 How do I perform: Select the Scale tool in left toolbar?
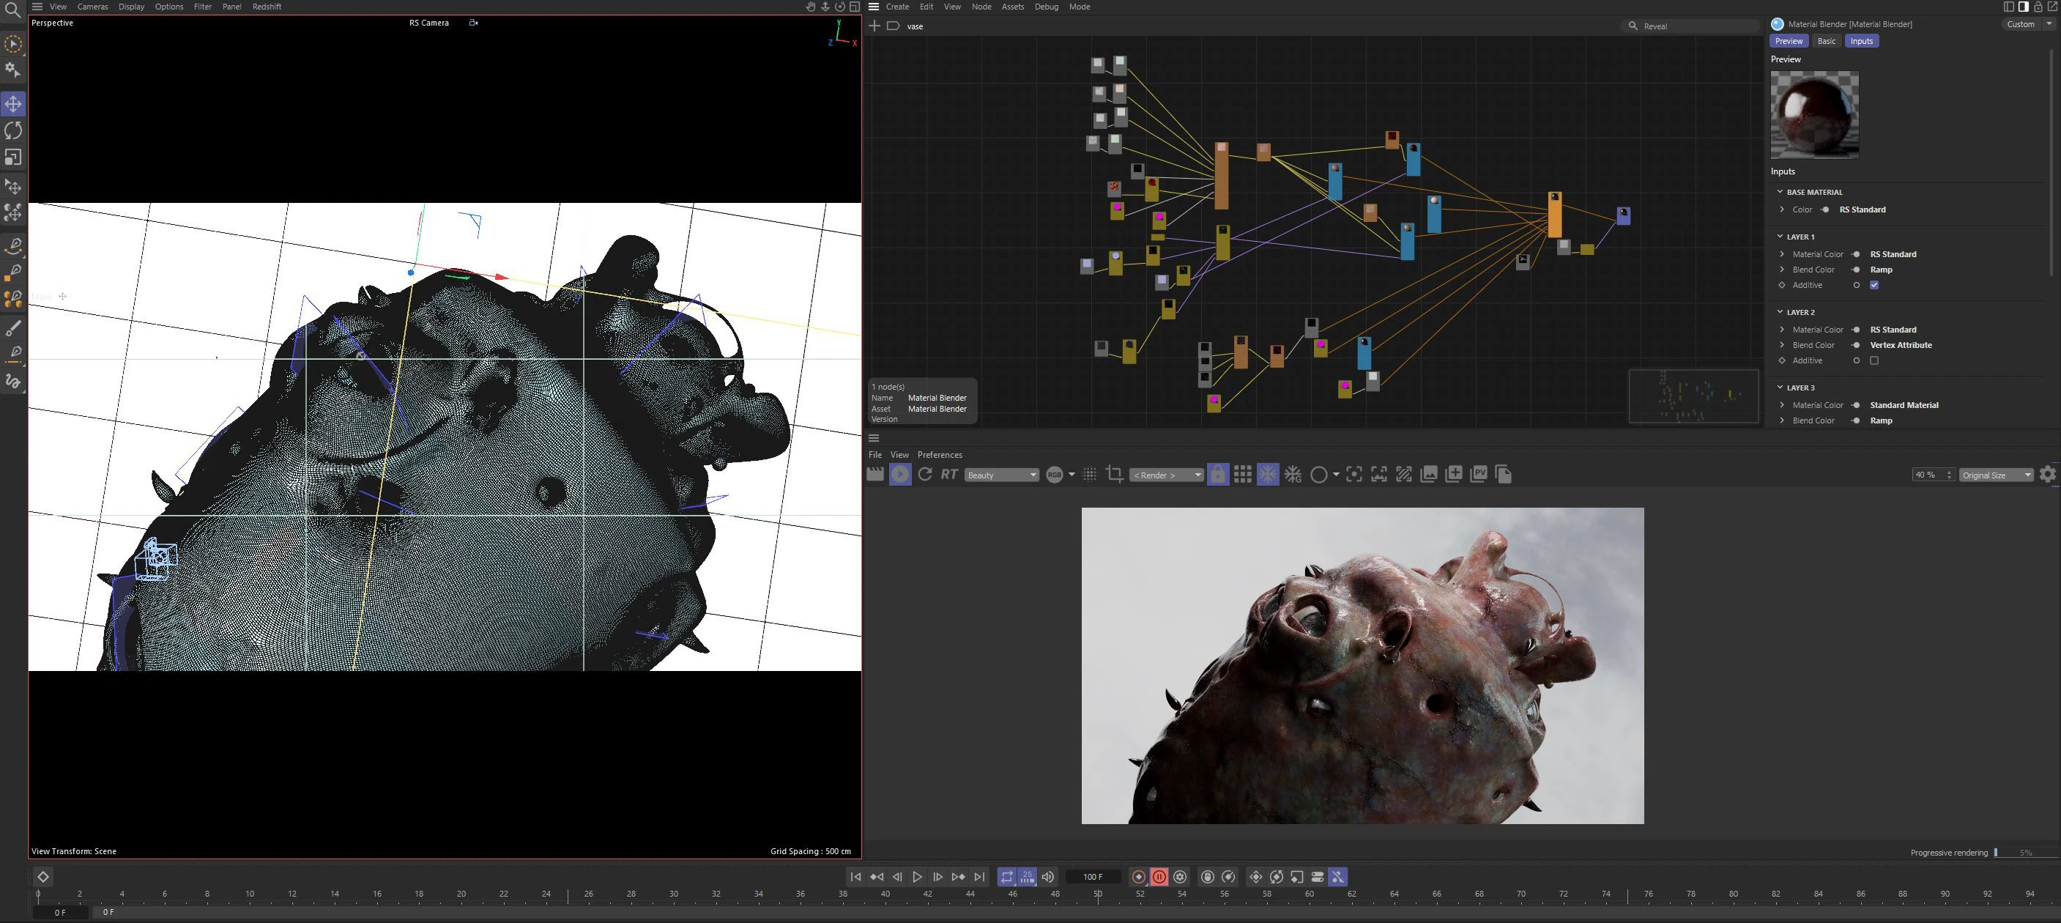click(x=14, y=157)
